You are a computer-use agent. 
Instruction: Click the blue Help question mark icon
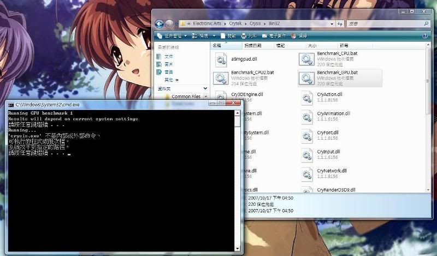(425, 36)
